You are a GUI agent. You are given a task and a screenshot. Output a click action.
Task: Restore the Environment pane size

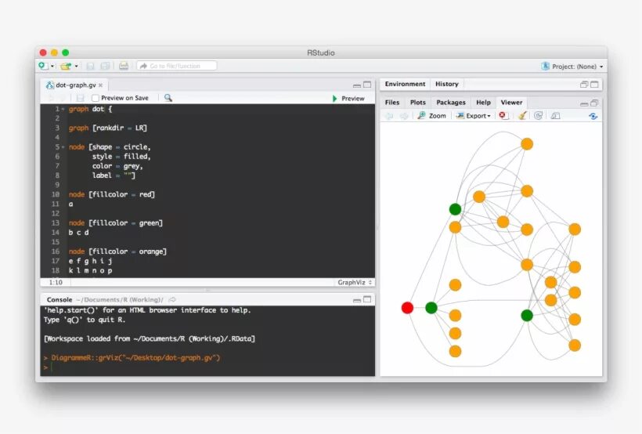[584, 85]
